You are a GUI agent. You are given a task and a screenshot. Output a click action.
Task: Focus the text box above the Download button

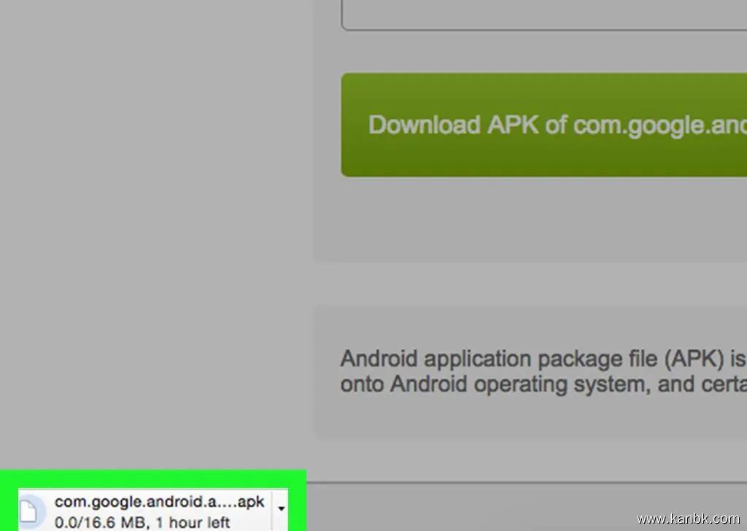[543, 15]
